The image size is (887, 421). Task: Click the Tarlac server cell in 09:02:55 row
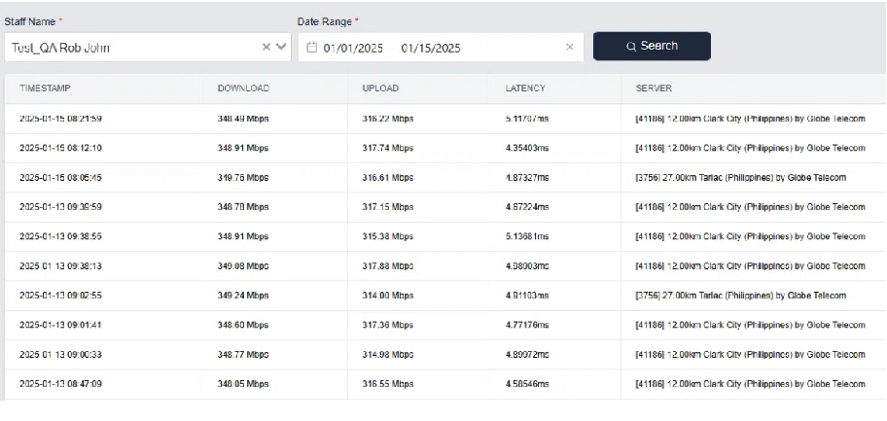click(x=741, y=296)
